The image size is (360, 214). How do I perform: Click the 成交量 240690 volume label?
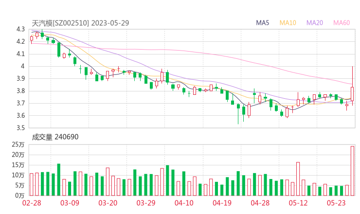[x=55, y=137]
